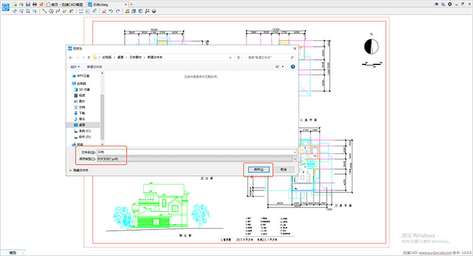473x256 pixels.
Task: Open recent locations dropdown near back arrows
Action: coord(83,57)
